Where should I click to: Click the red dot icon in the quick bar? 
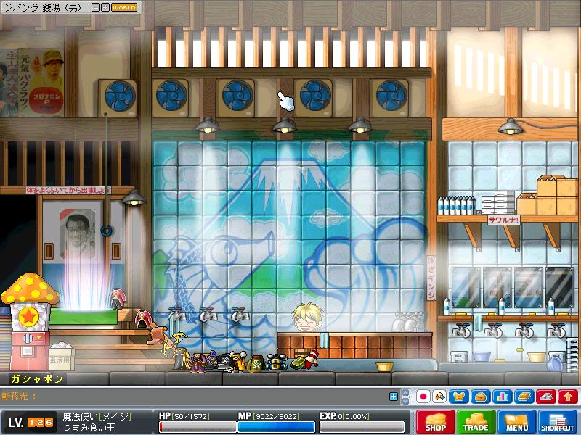click(x=423, y=397)
